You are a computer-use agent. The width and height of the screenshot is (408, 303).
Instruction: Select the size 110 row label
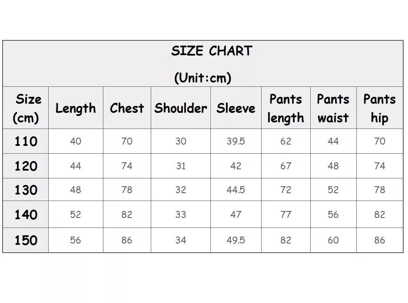click(x=26, y=141)
